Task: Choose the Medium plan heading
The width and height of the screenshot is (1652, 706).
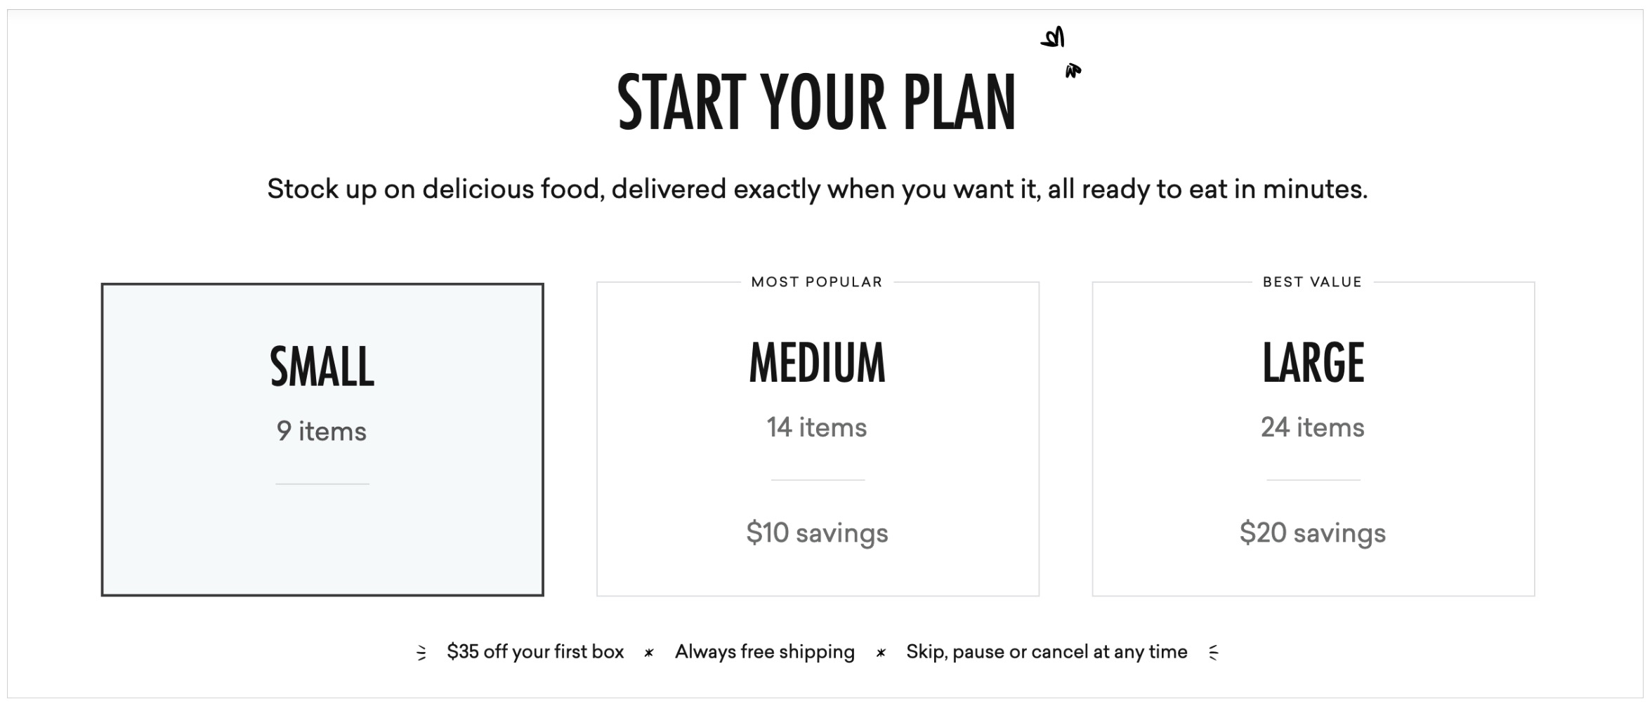Action: pyautogui.click(x=817, y=363)
